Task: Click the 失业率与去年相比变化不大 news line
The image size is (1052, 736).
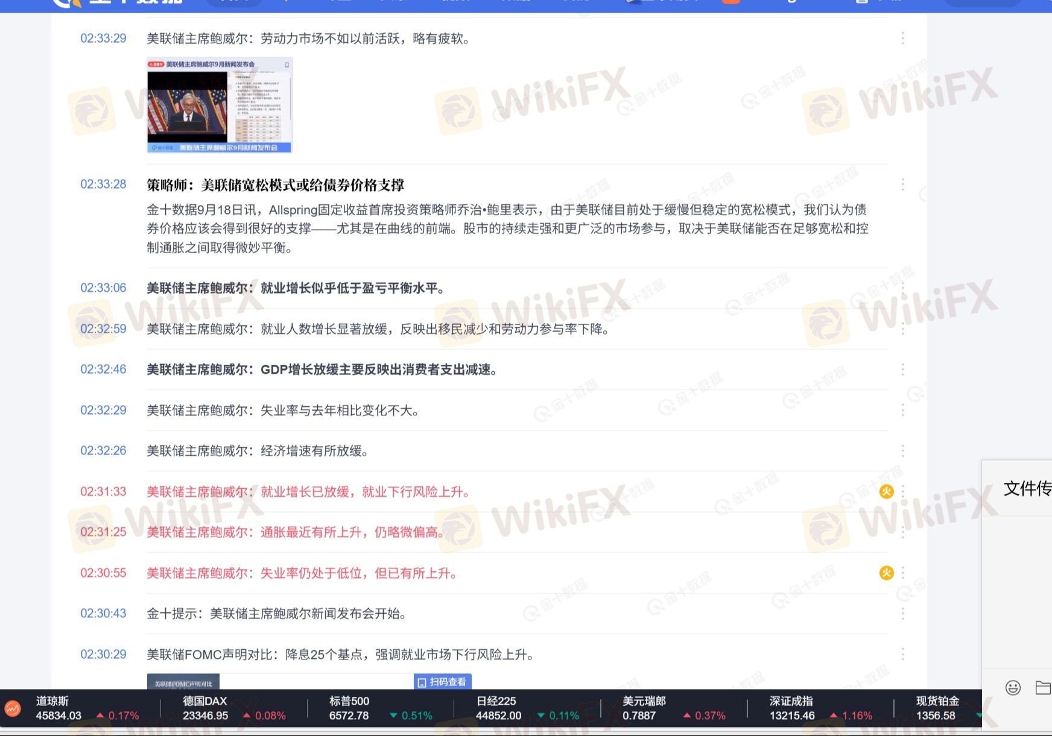Action: (283, 410)
